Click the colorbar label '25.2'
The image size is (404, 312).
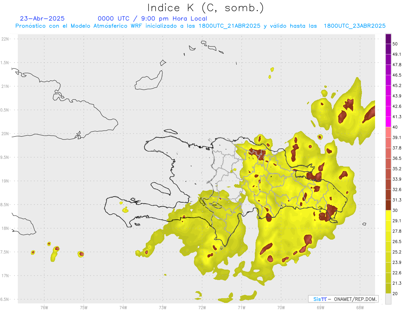(397, 252)
